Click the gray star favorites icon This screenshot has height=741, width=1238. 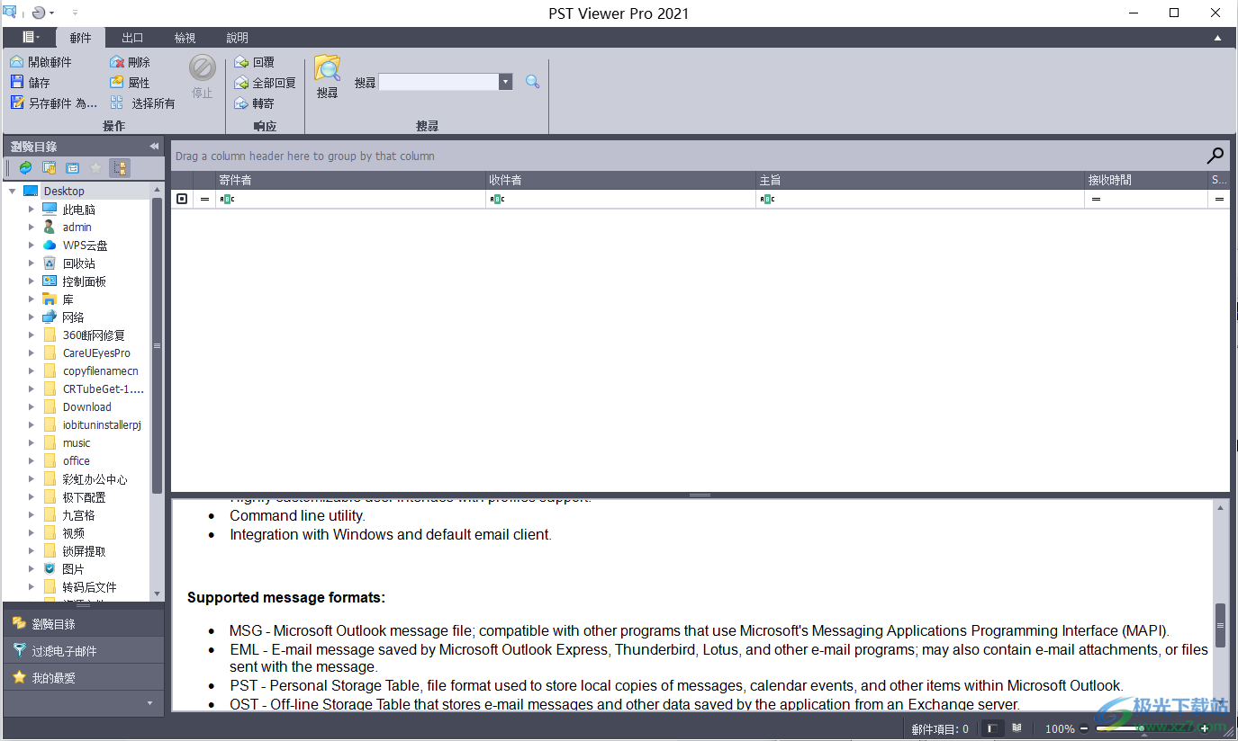tap(95, 167)
